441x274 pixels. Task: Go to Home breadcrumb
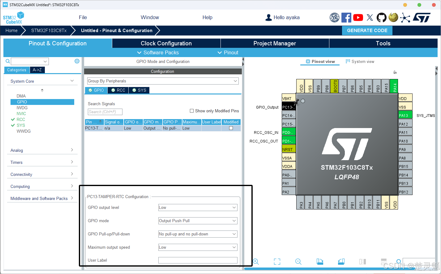point(11,31)
